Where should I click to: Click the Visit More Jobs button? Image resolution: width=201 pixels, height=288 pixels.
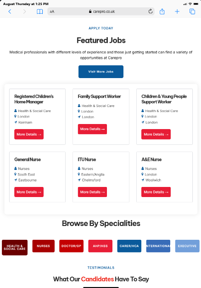click(x=101, y=72)
